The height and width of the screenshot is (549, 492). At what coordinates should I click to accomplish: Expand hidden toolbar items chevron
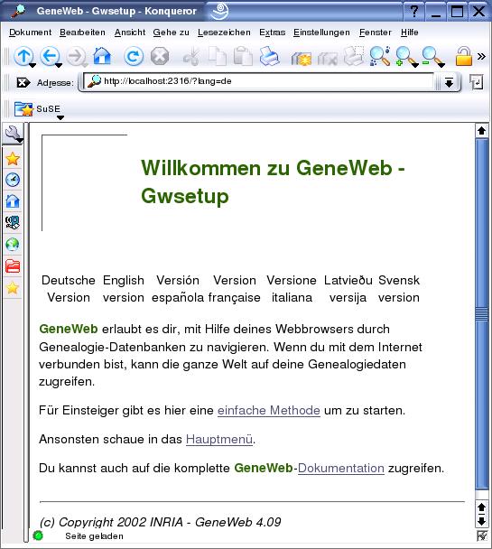[x=481, y=56]
